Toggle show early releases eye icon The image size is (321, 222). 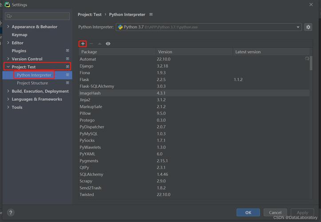tap(108, 44)
